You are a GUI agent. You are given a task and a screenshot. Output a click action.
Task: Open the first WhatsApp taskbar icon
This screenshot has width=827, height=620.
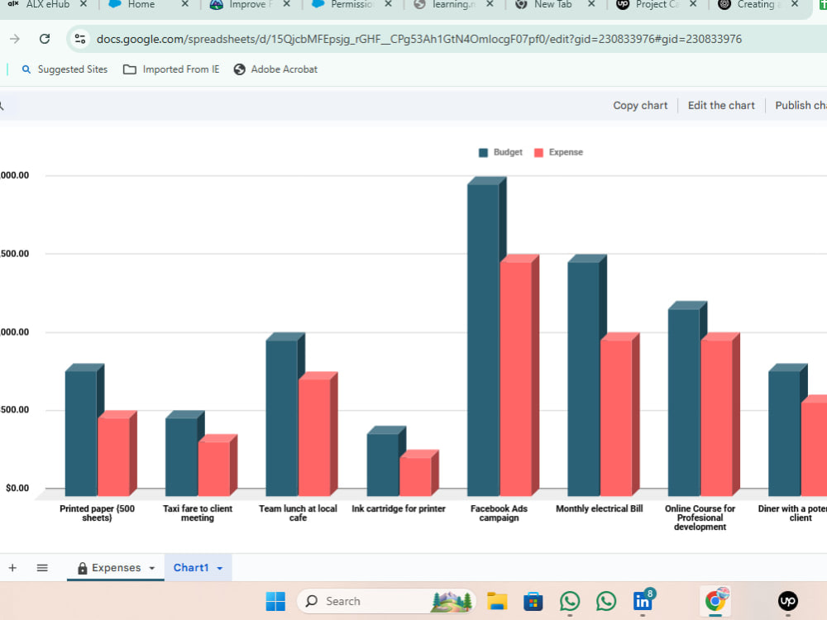(x=570, y=601)
